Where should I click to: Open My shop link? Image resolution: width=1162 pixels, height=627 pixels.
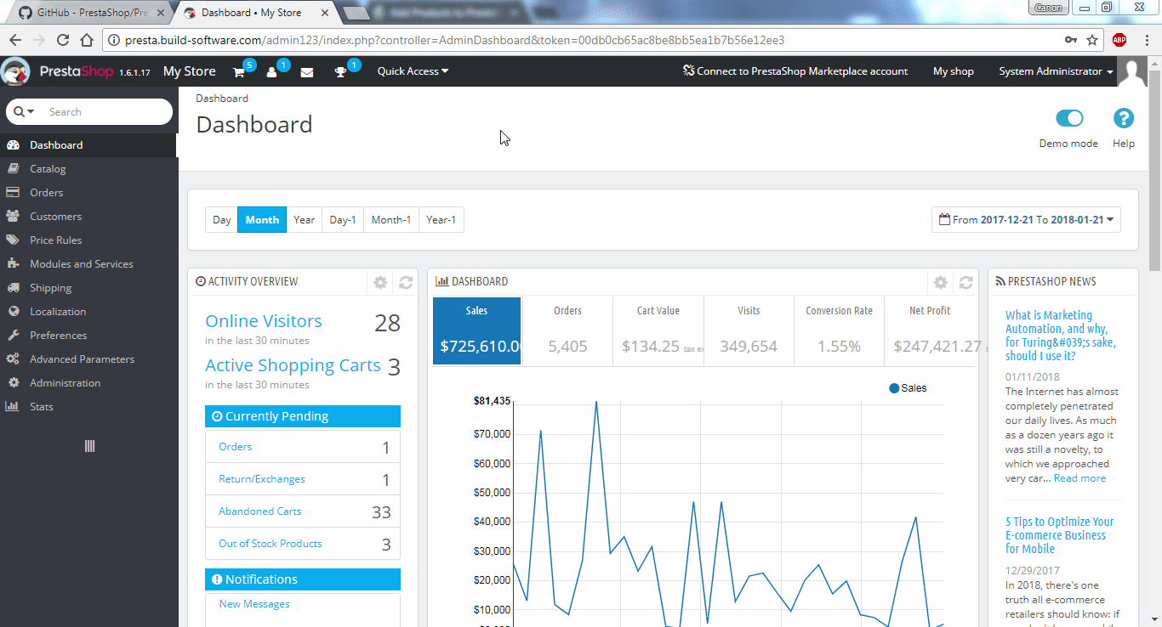pyautogui.click(x=953, y=71)
